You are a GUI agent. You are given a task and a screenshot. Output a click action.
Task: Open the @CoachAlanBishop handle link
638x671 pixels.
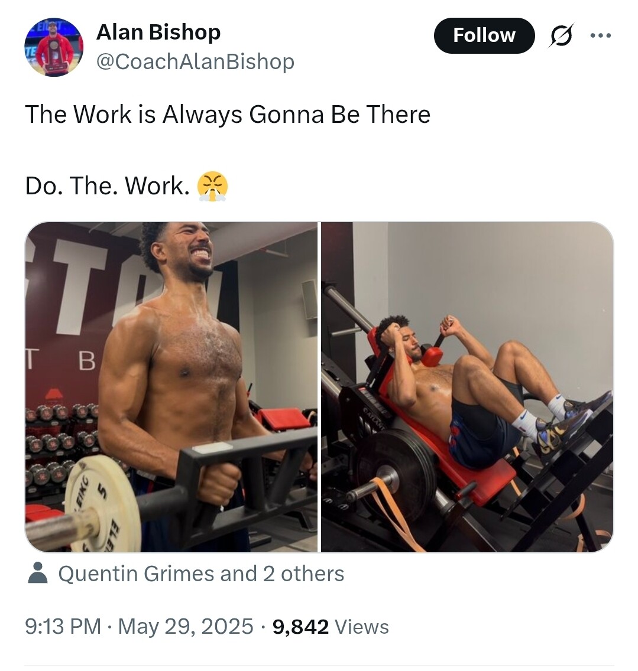tap(195, 61)
